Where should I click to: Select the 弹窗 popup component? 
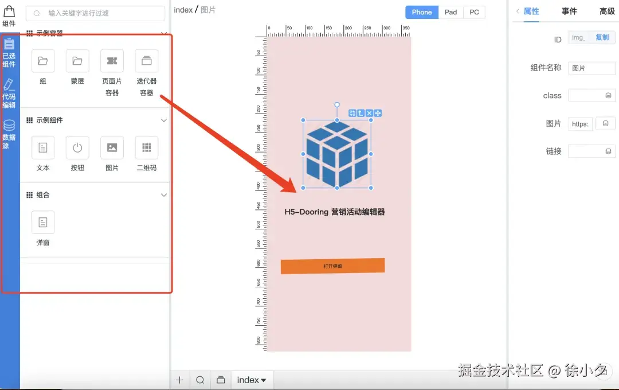[42, 222]
